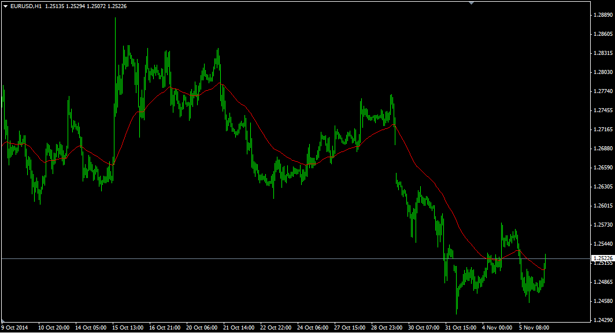Image resolution: width=615 pixels, height=333 pixels.
Task: Click the 1.27740 price scale label
Action: click(603, 91)
